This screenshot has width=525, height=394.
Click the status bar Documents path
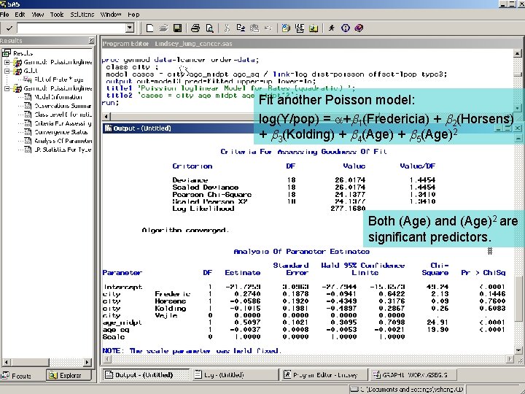pyautogui.click(x=407, y=390)
